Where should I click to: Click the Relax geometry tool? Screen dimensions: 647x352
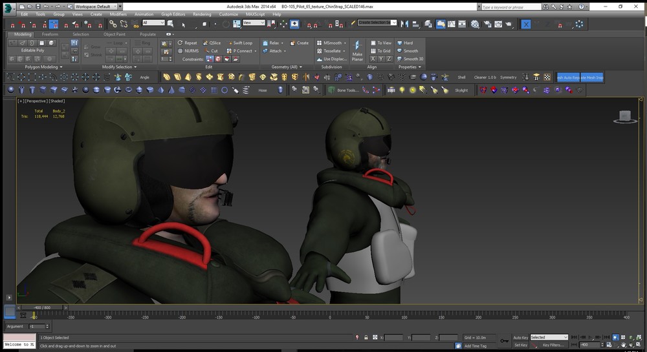pos(271,43)
